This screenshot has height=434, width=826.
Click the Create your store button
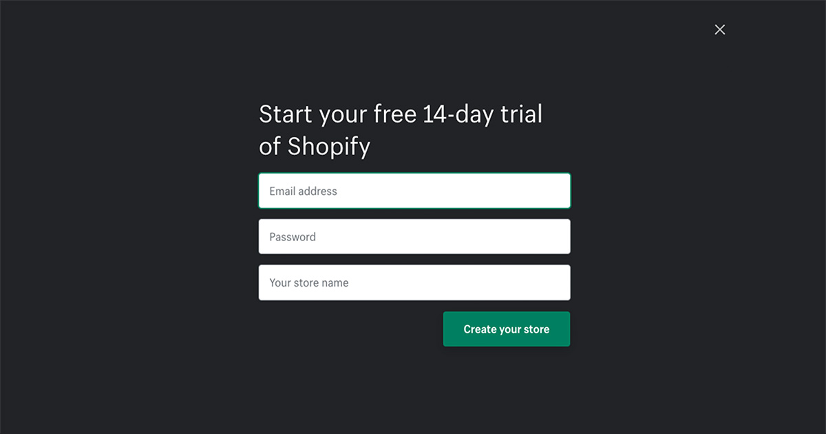[507, 329]
